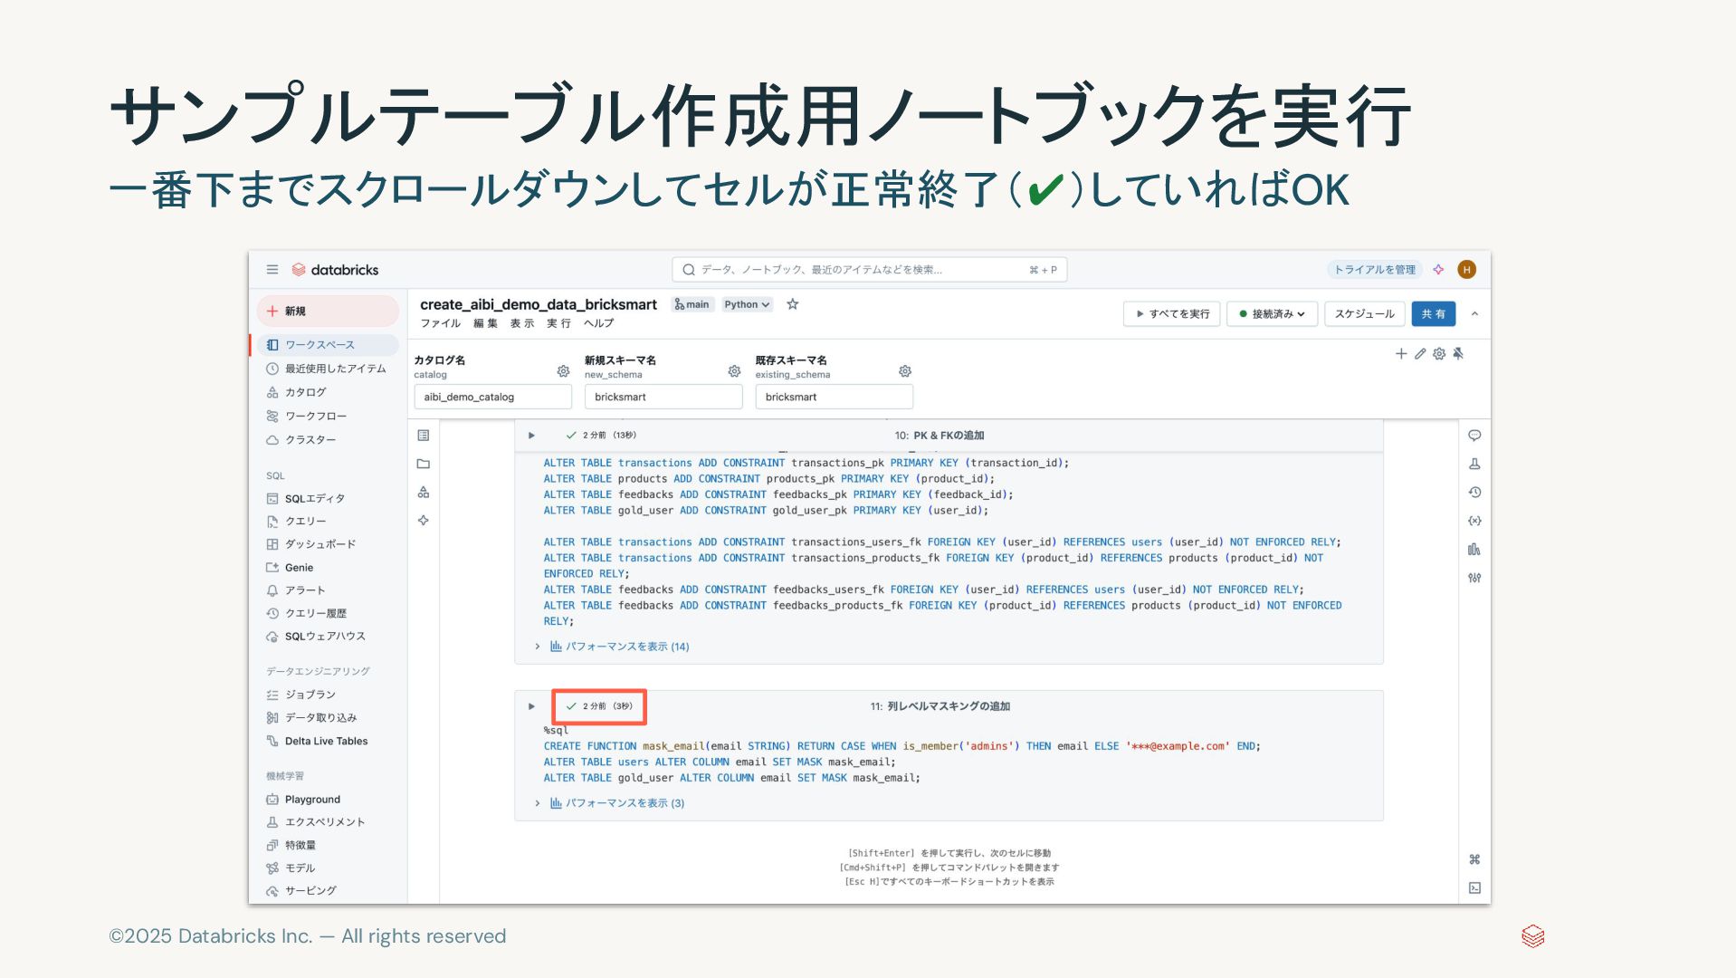Click the スケジュール button
This screenshot has height=978, width=1736.
coord(1365,314)
